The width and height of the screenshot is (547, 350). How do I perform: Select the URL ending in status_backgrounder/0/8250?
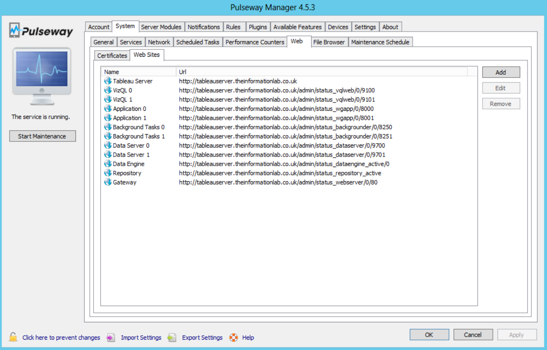(286, 127)
